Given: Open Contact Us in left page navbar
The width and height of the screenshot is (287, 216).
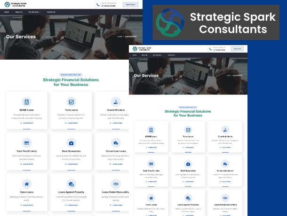Looking at the screenshot, I should pos(51,12).
